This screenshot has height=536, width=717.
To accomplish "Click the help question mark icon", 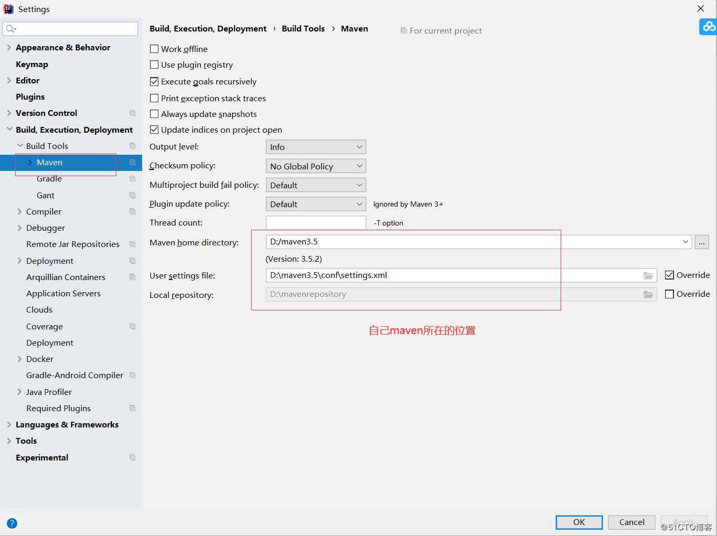I will [x=12, y=523].
